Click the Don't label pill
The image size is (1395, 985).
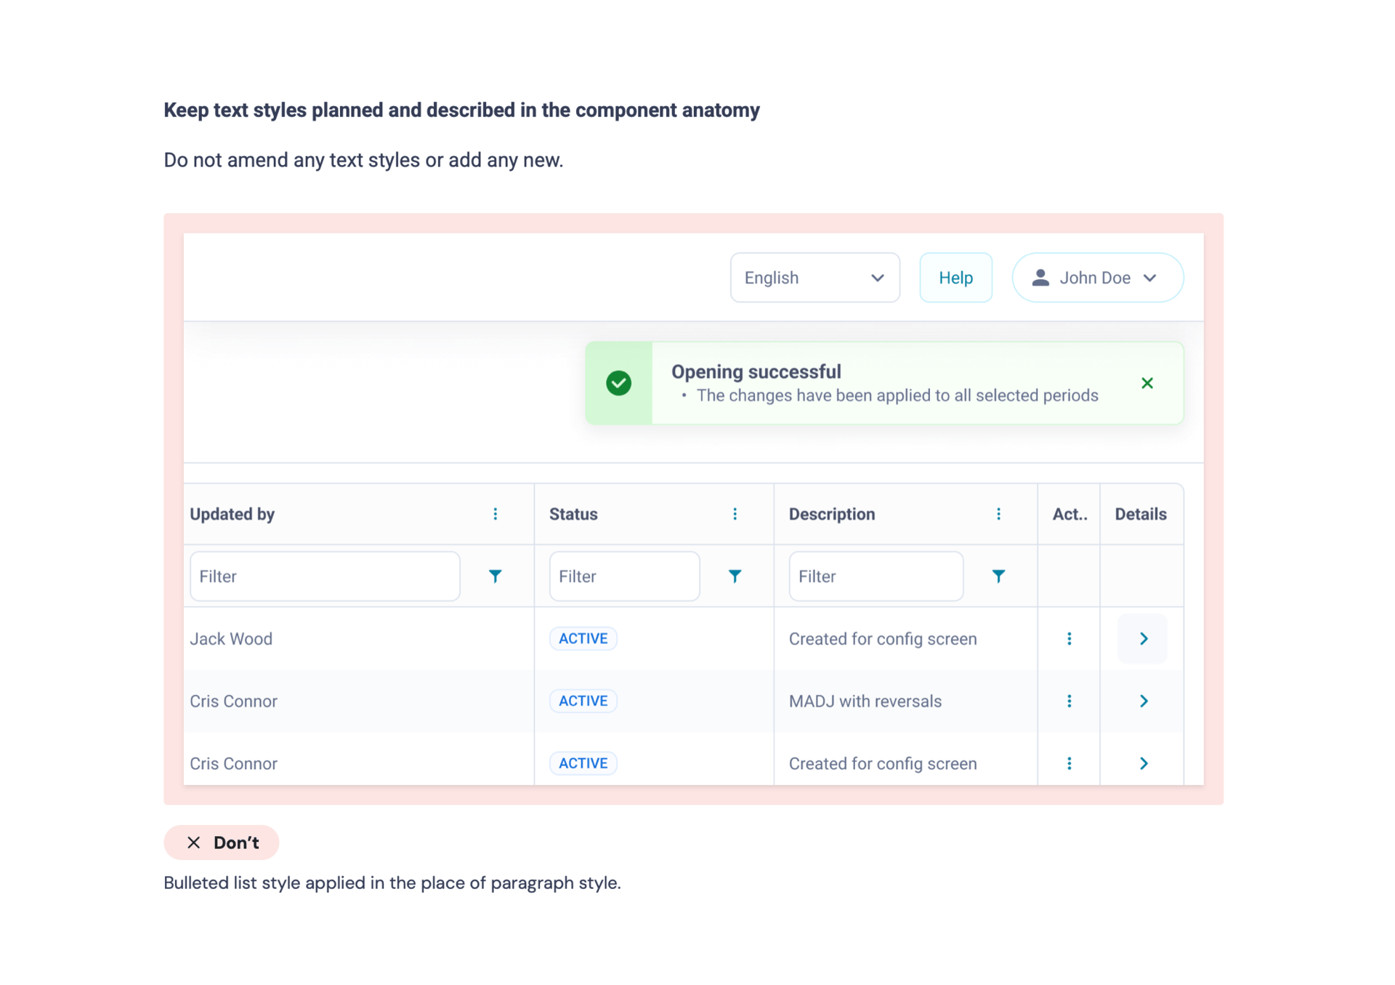coord(222,843)
